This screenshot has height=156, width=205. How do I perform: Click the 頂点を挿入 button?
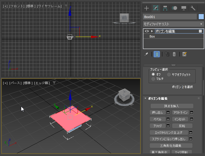(172, 106)
